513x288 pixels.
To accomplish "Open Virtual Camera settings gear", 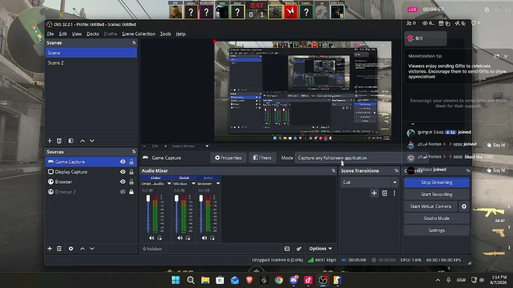I will pos(464,206).
